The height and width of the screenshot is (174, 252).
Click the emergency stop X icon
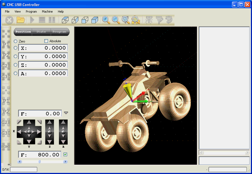pos(9,20)
